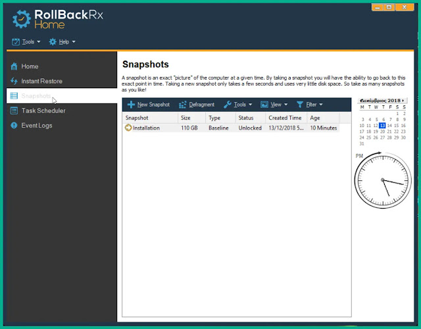The width and height of the screenshot is (421, 329).
Task: Click the Instant Restore arrows icon
Action: coord(14,81)
